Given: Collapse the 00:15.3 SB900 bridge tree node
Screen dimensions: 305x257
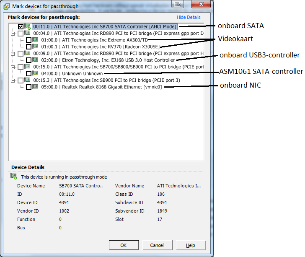Looking at the screenshot, I should point(13,80).
